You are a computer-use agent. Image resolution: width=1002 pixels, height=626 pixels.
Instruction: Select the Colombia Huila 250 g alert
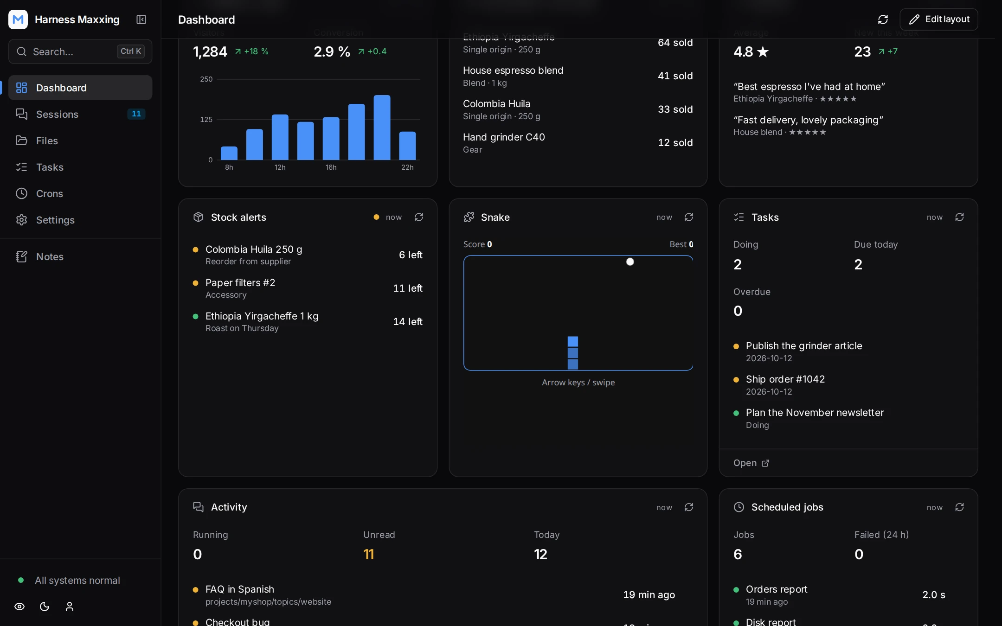pos(308,255)
